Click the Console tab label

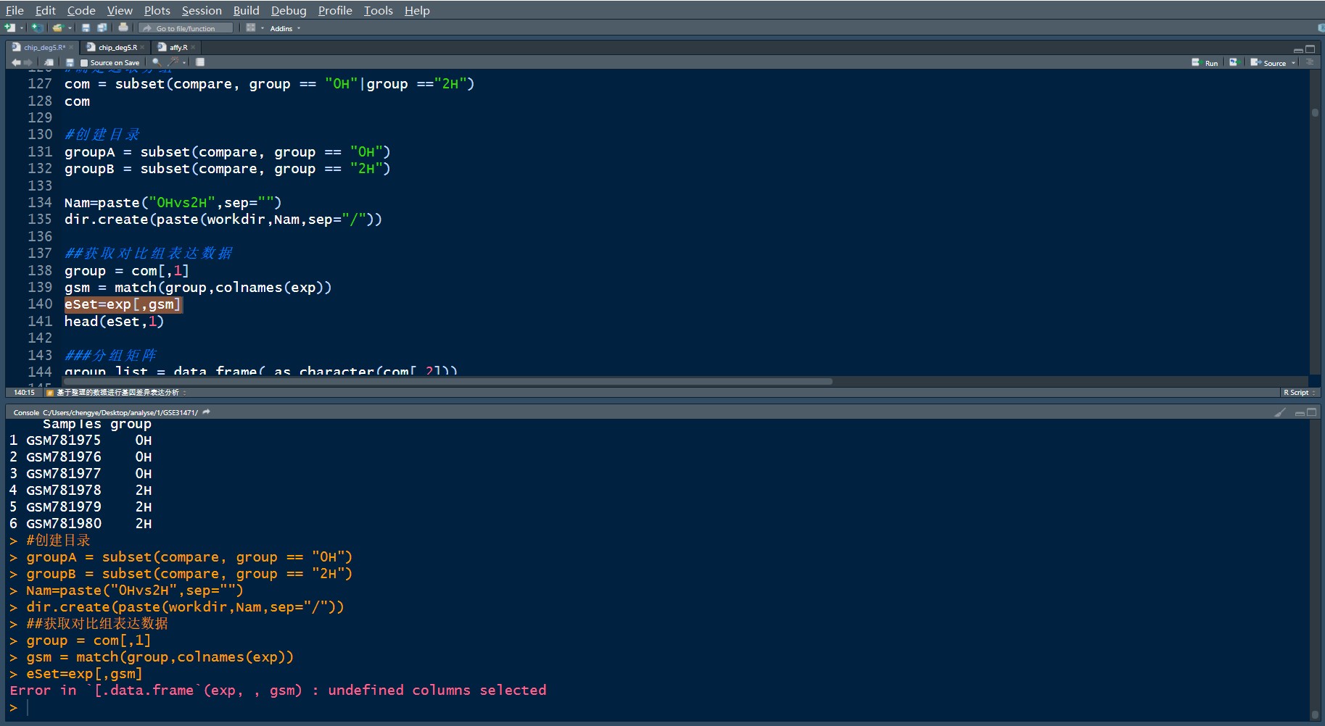click(x=26, y=412)
